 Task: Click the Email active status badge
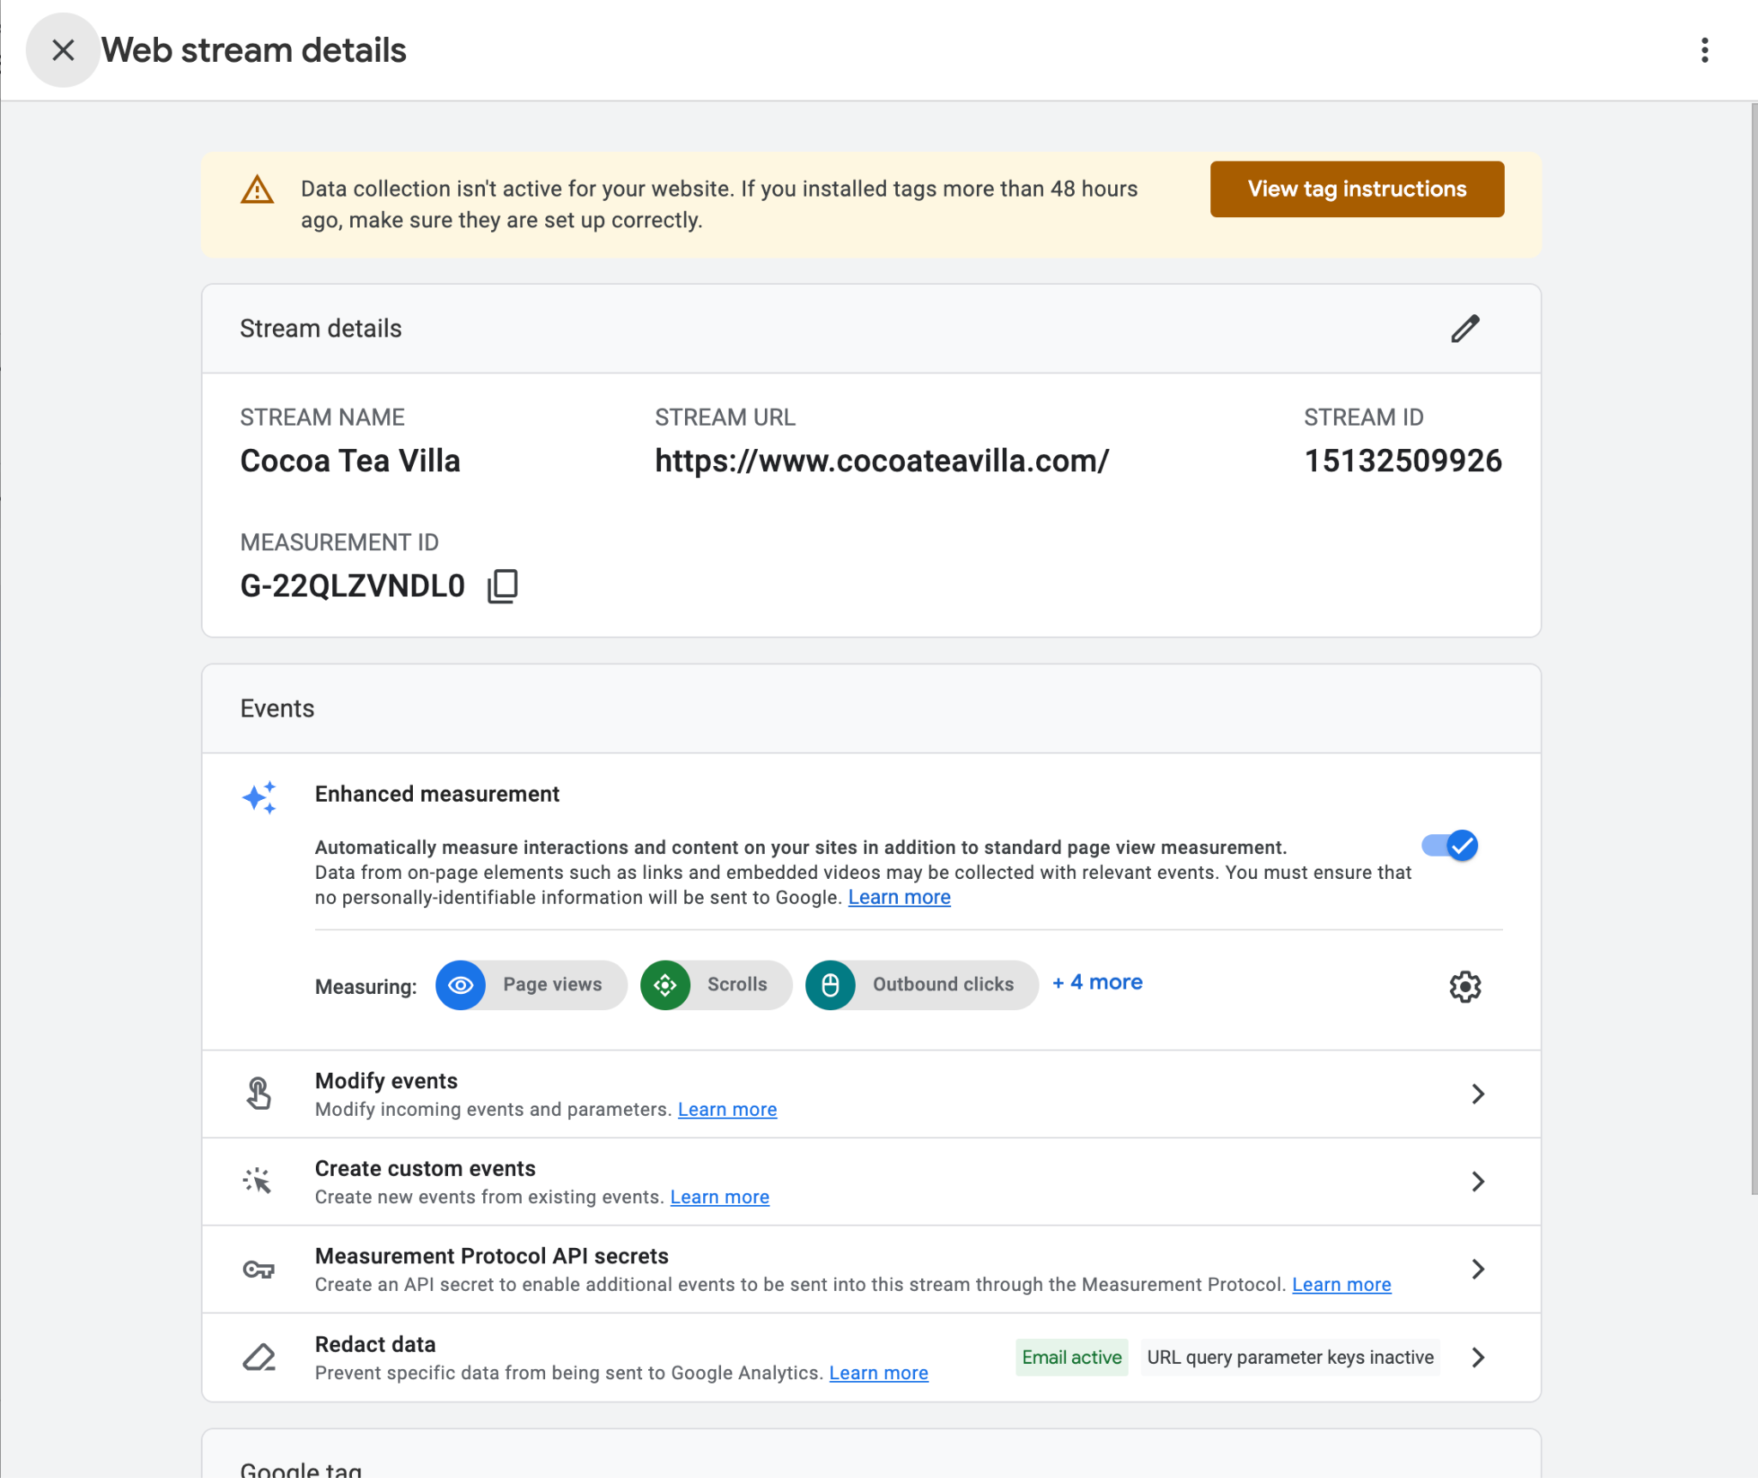click(1071, 1357)
